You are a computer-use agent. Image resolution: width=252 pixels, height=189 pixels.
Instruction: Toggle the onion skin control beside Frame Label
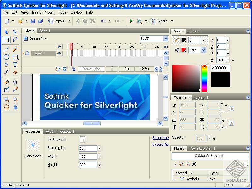(74, 69)
